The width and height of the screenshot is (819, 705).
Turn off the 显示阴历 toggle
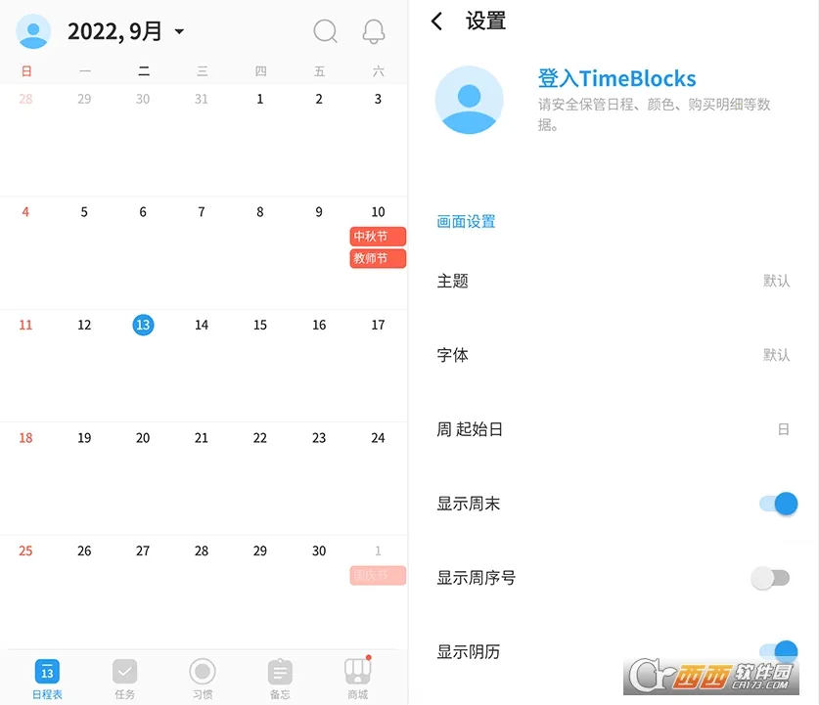[x=777, y=651]
